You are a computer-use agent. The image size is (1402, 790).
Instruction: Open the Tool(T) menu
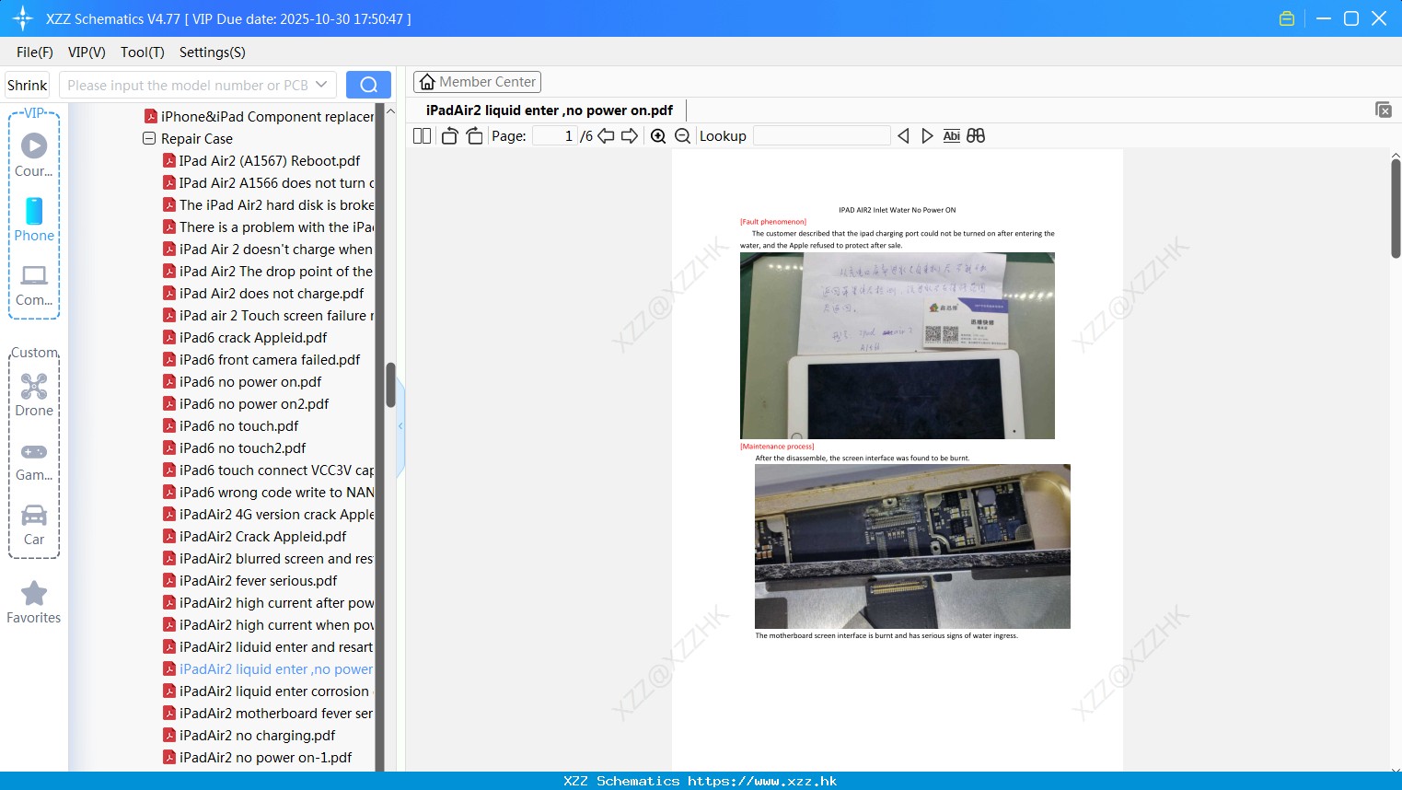(x=142, y=52)
